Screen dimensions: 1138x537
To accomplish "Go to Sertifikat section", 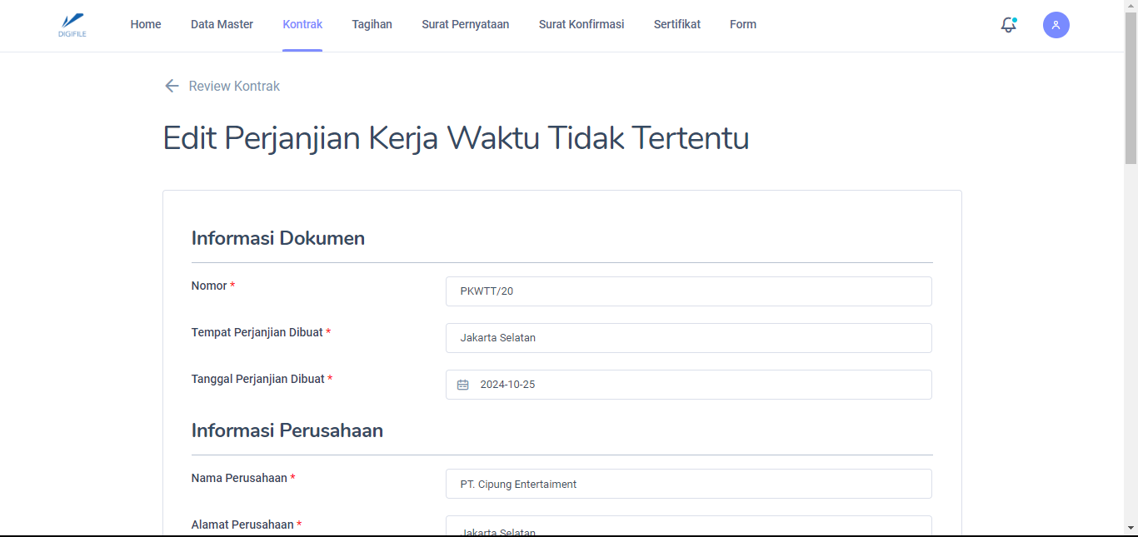I will tap(676, 25).
